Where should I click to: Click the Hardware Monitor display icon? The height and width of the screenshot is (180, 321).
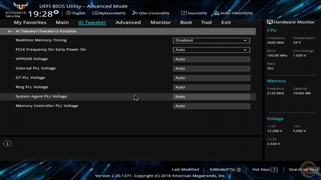[x=269, y=22]
